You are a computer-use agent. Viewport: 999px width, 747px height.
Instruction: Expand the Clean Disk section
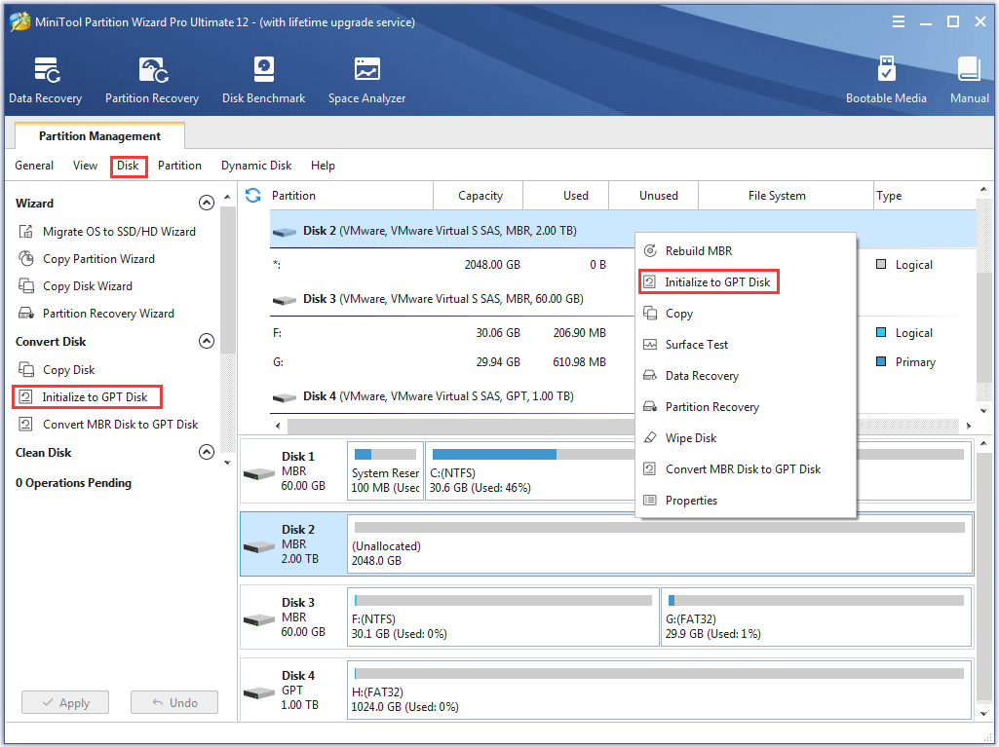pos(206,453)
